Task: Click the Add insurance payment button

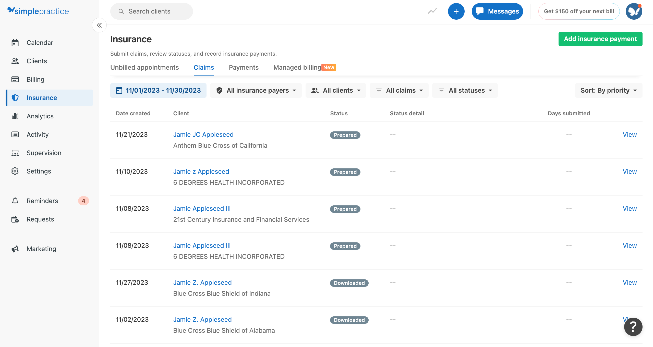Action: (x=600, y=39)
